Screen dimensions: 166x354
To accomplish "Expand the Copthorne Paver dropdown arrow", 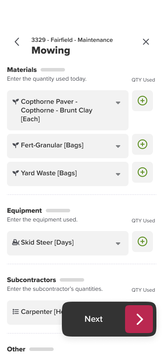I will (118, 103).
